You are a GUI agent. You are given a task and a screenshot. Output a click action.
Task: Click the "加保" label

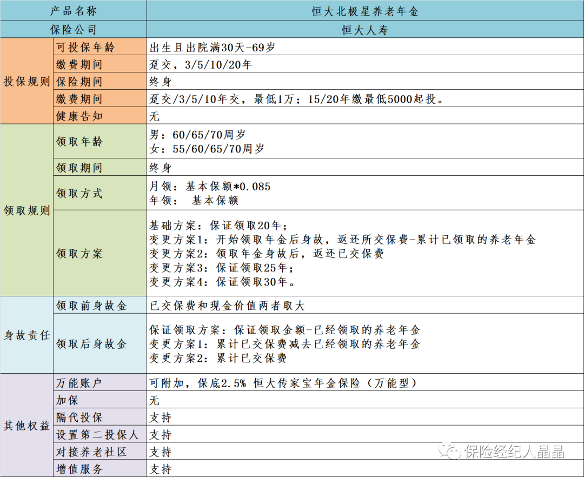[68, 400]
